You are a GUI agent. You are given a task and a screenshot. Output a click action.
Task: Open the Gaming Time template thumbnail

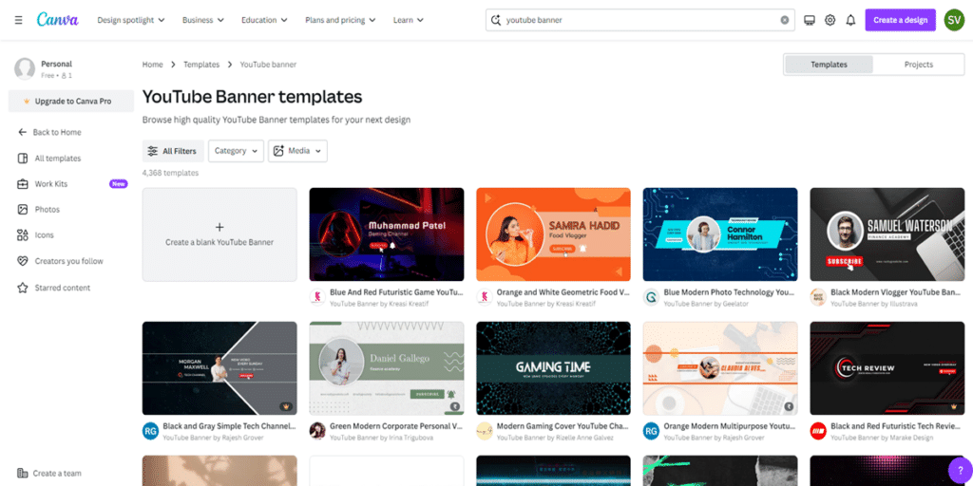[554, 368]
